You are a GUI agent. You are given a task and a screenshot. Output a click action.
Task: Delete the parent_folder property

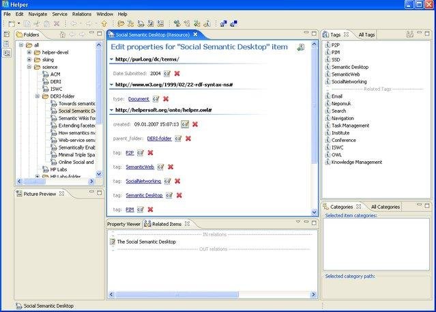point(188,139)
